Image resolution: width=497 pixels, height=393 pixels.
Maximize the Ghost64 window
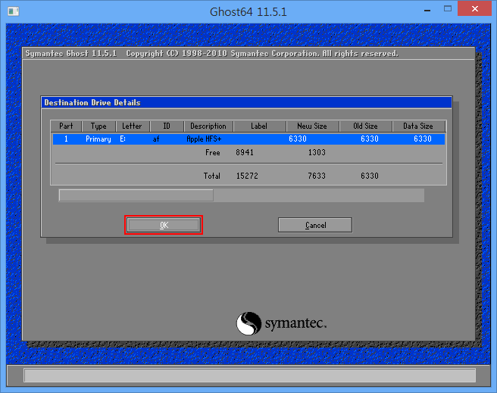click(x=448, y=9)
